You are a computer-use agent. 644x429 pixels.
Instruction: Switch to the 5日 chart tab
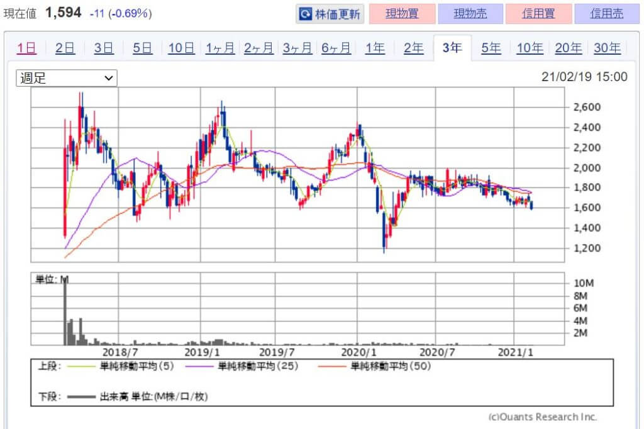[x=142, y=48]
